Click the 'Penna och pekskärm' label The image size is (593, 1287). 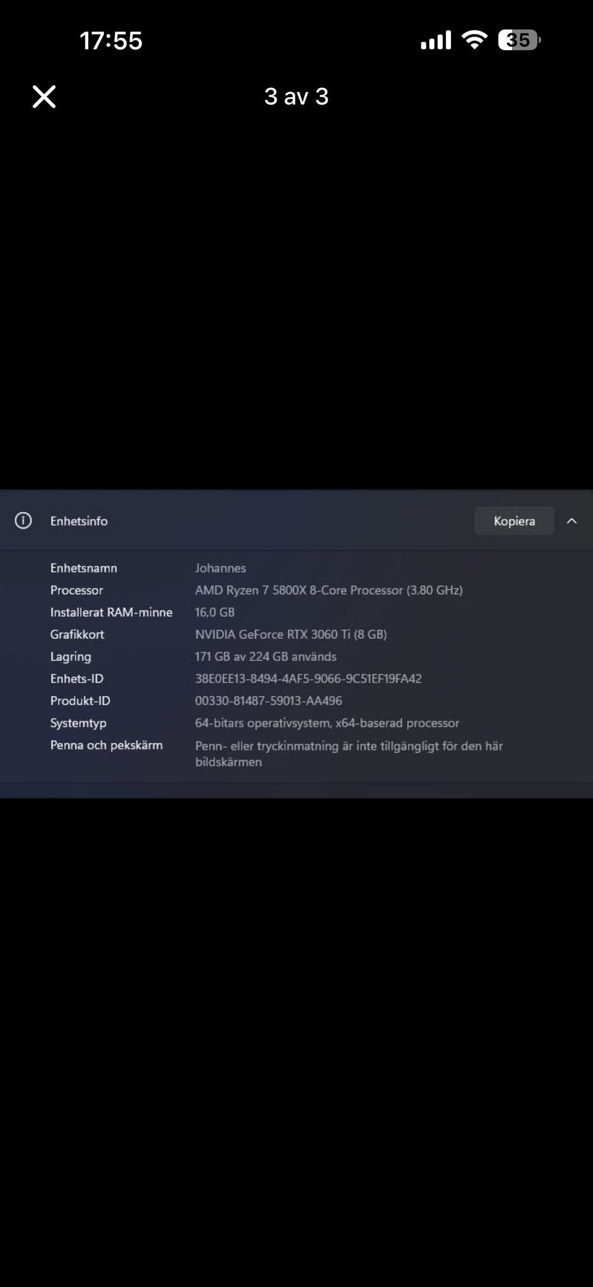(106, 745)
